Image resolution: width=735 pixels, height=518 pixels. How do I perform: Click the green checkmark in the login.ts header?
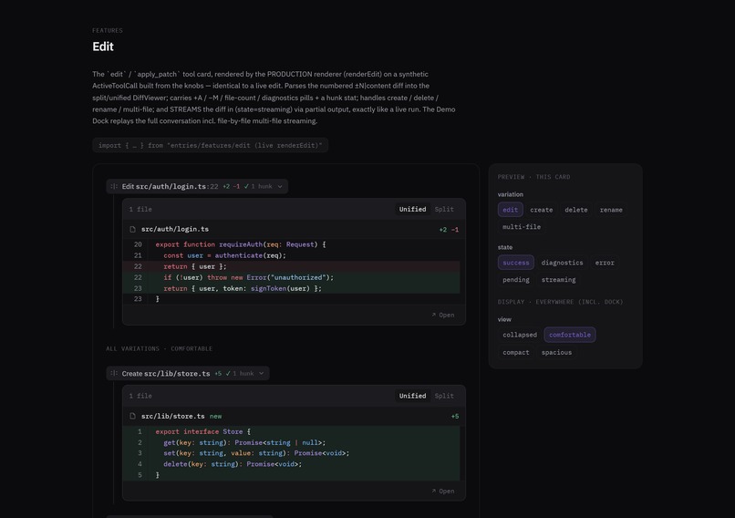tap(246, 187)
